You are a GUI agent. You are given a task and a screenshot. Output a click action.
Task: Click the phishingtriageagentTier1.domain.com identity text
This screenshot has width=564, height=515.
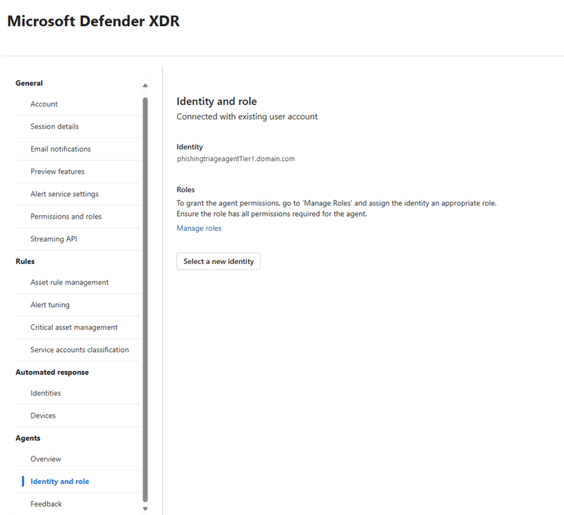(236, 159)
